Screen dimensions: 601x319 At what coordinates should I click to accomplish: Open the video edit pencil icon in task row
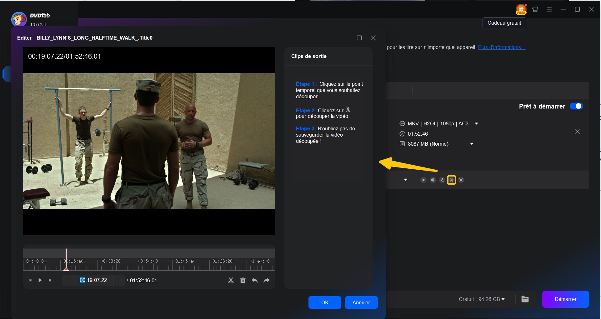pyautogui.click(x=442, y=180)
